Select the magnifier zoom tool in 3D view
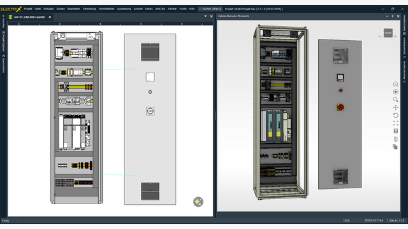 click(x=395, y=100)
